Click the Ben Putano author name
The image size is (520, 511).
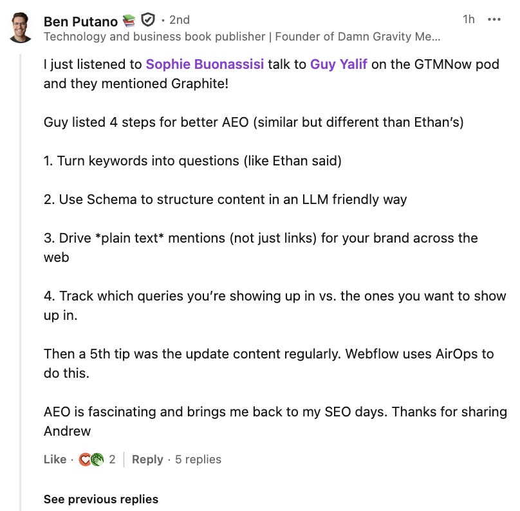[x=80, y=21]
